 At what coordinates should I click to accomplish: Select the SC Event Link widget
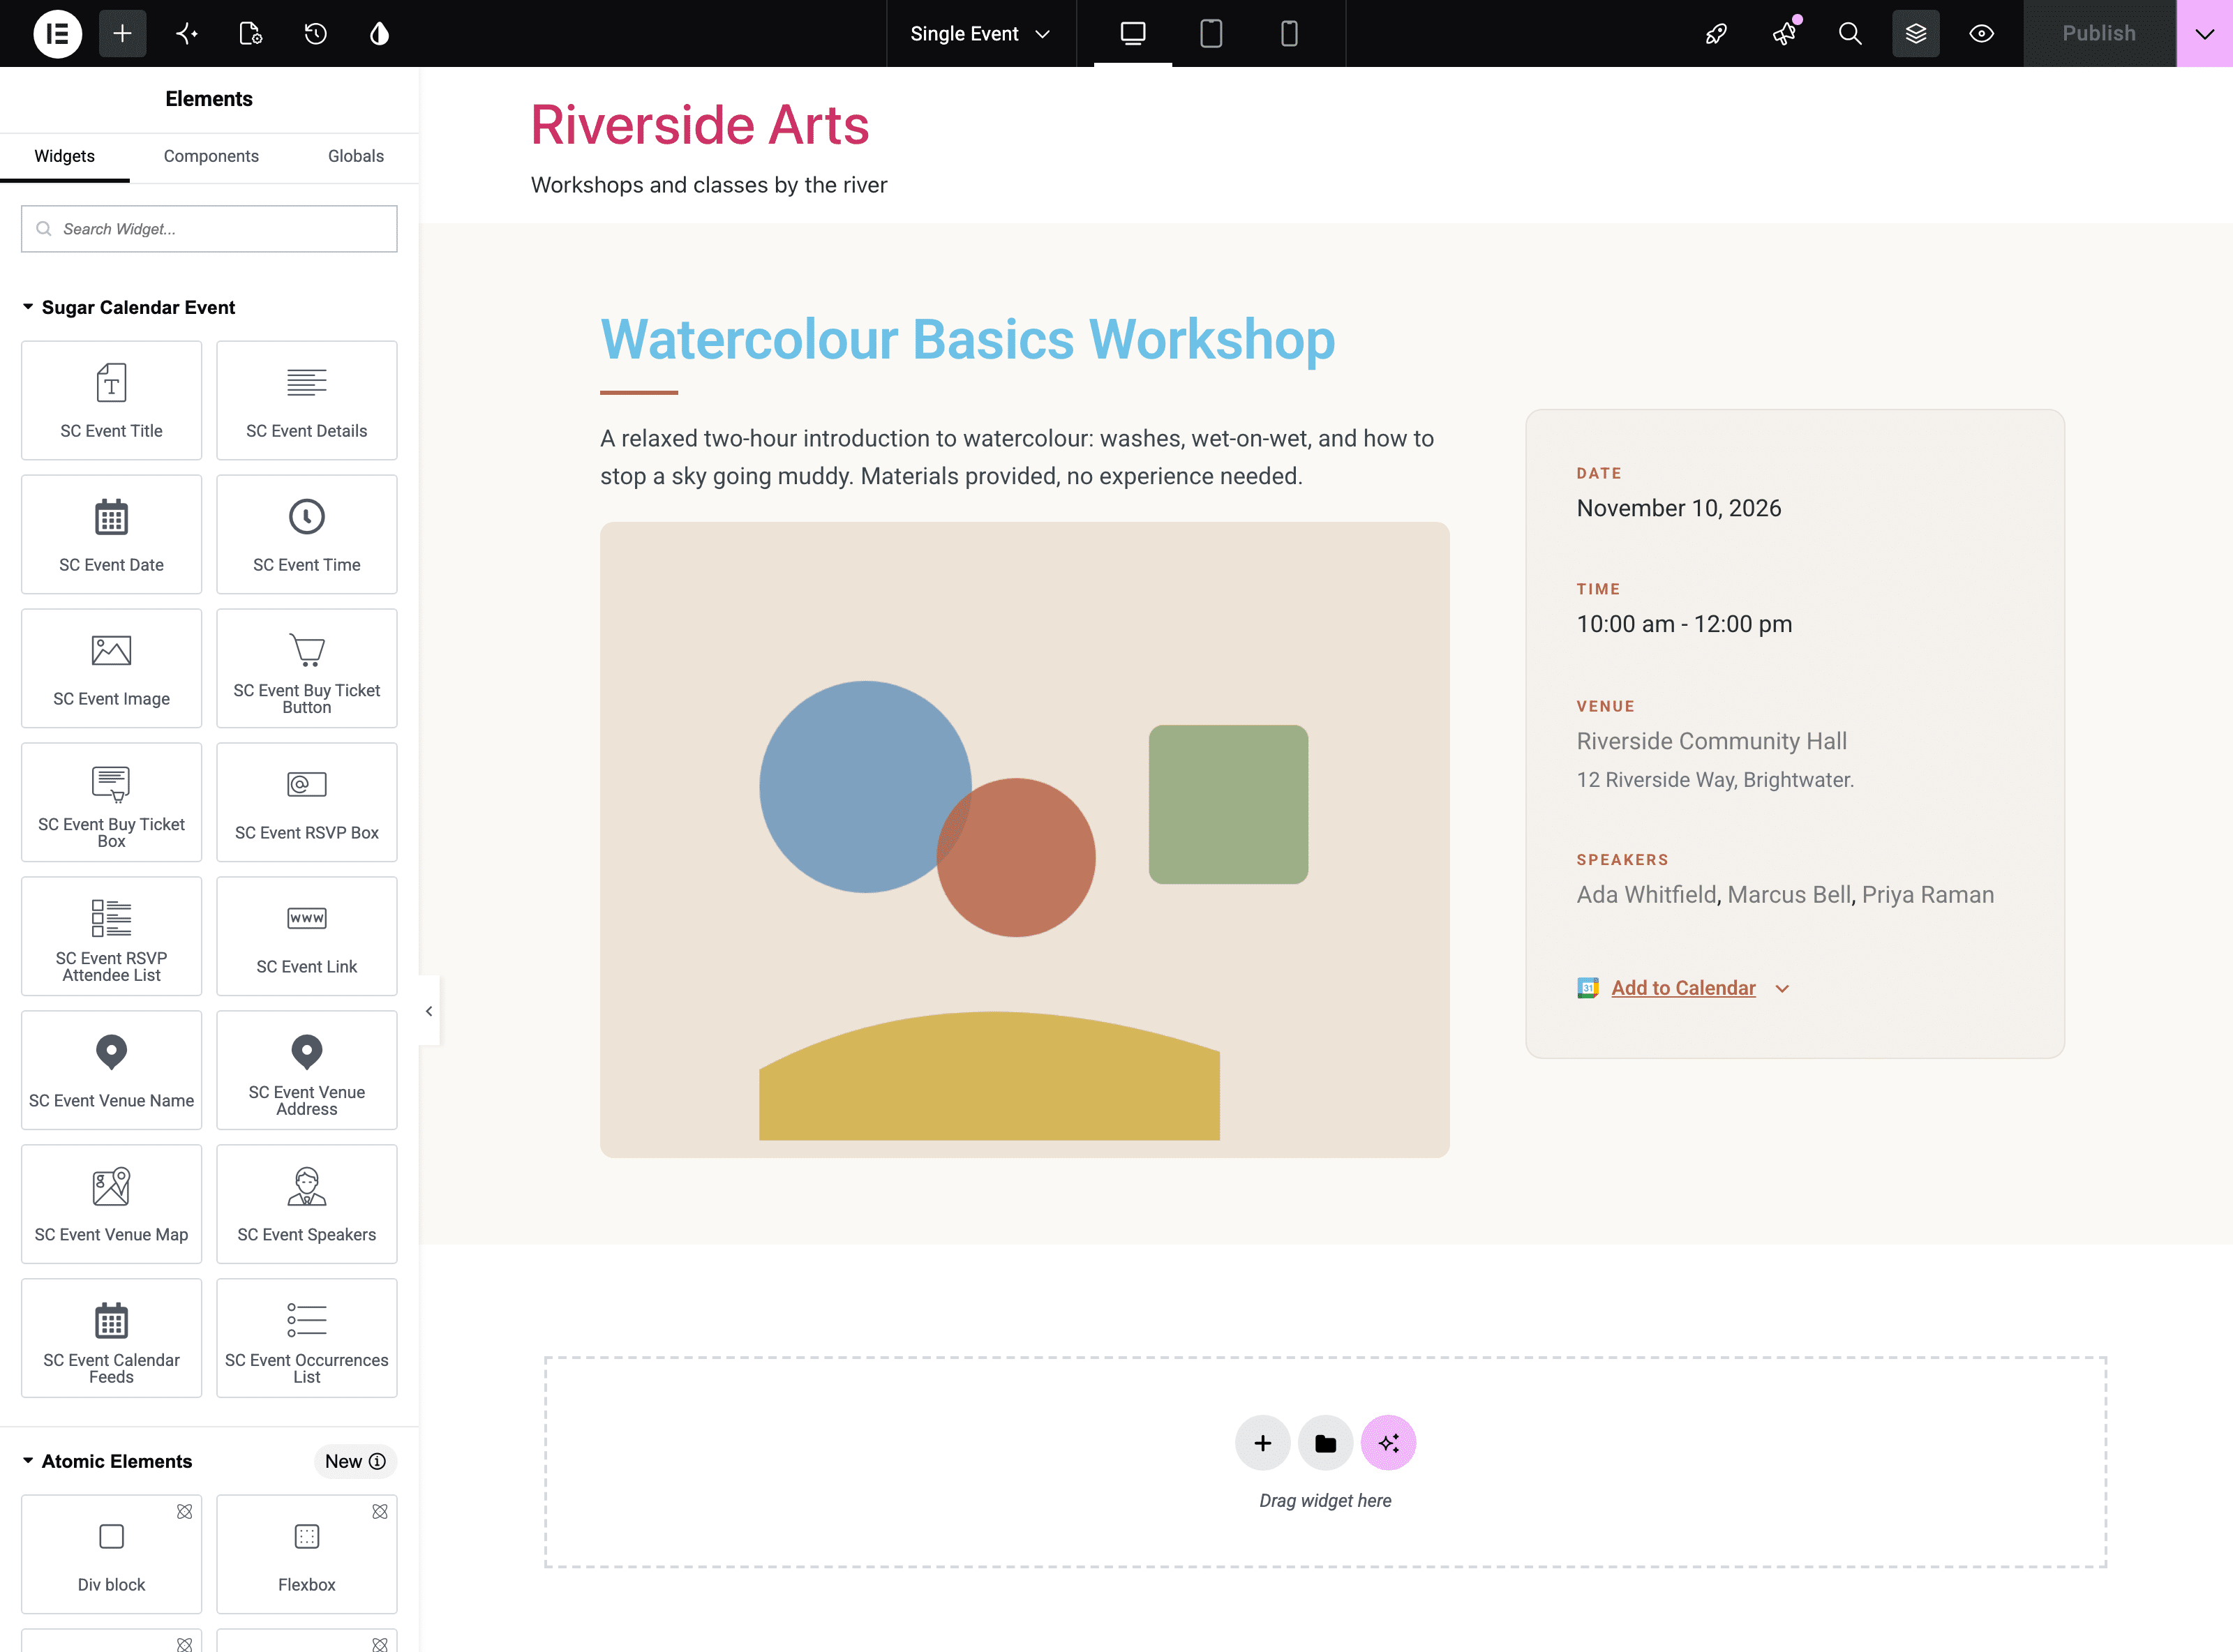(307, 936)
